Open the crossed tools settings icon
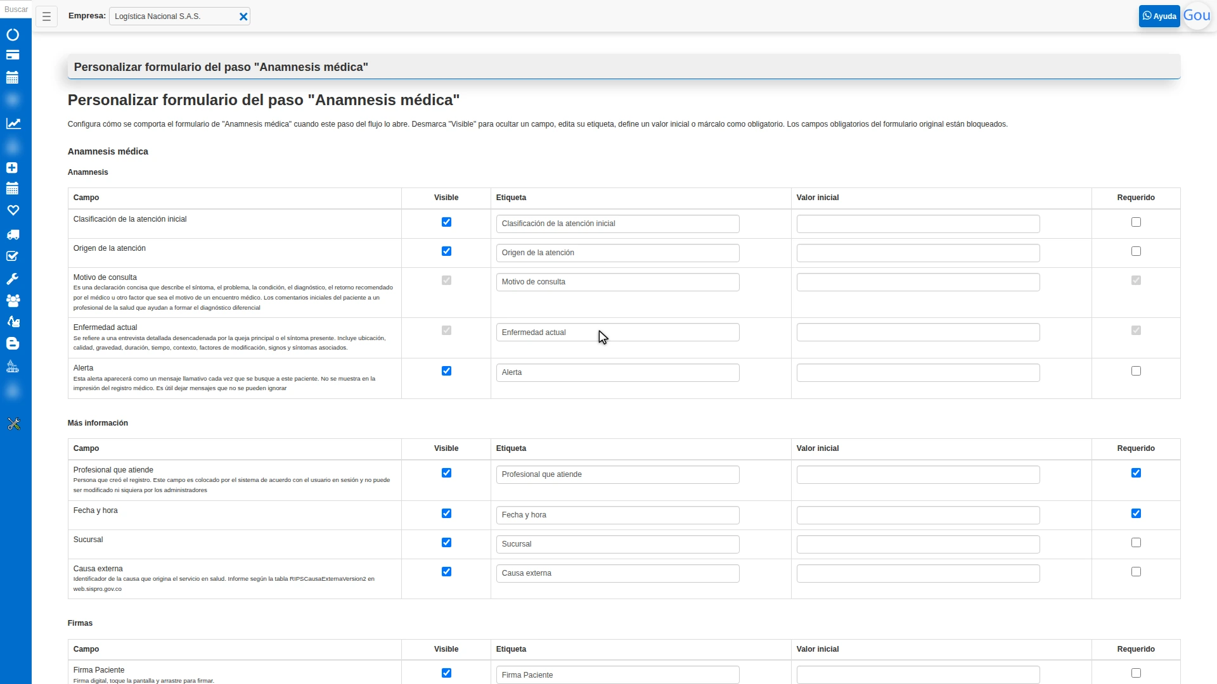The height and width of the screenshot is (684, 1217). coord(13,424)
